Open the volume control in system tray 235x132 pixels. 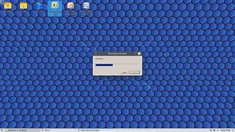pos(214,130)
